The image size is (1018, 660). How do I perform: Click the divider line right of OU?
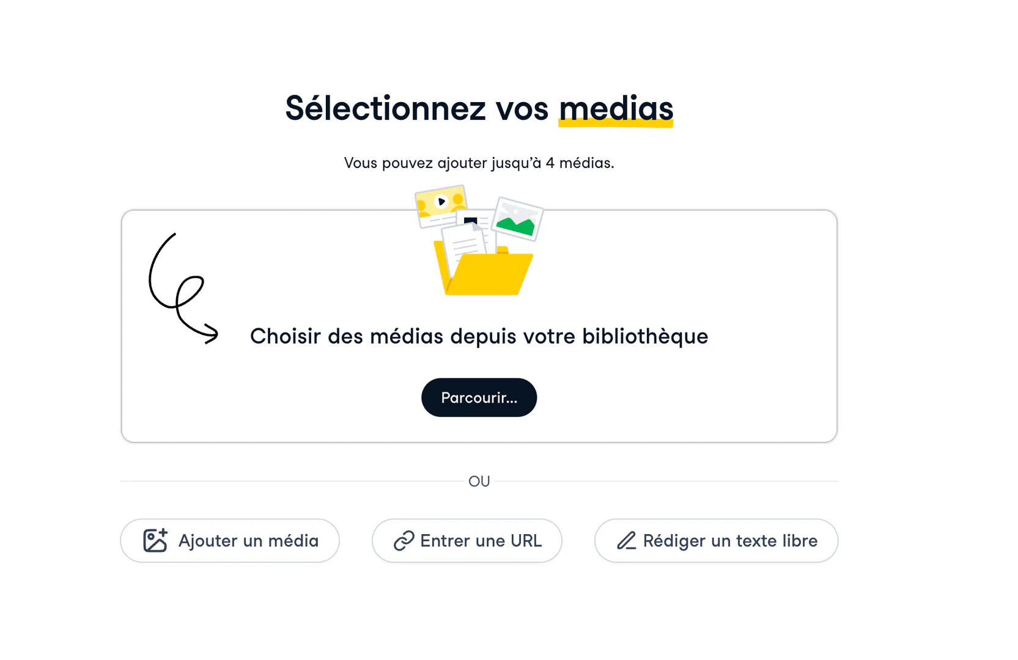666,482
